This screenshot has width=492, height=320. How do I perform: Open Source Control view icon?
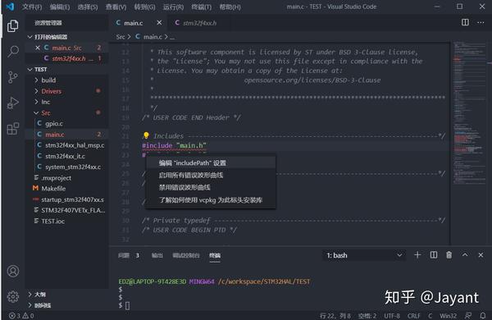[x=13, y=77]
